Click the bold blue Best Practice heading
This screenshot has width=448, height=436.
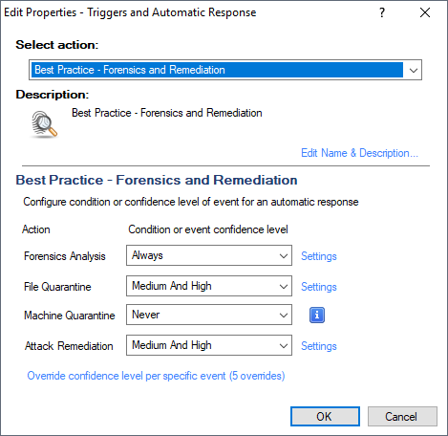pos(157,180)
